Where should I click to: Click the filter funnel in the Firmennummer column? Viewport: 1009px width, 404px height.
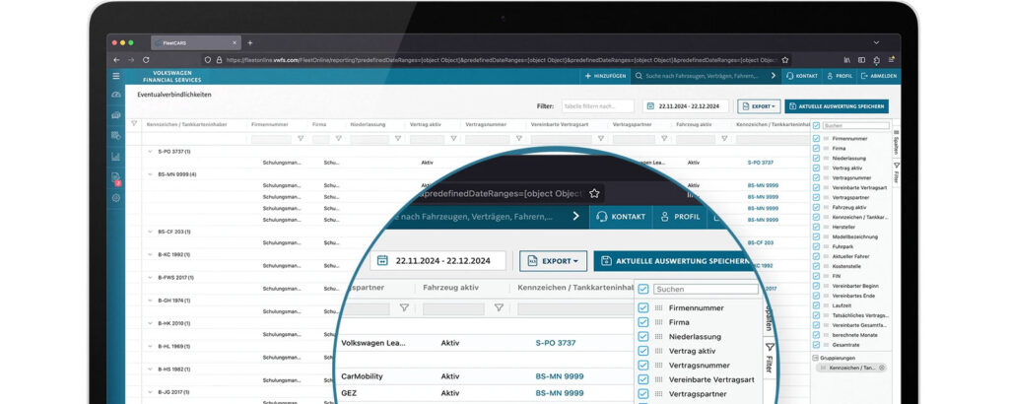[x=301, y=138]
